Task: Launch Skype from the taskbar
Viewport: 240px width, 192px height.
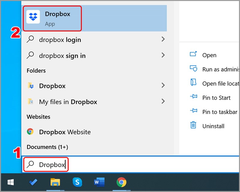Action: coord(77,182)
